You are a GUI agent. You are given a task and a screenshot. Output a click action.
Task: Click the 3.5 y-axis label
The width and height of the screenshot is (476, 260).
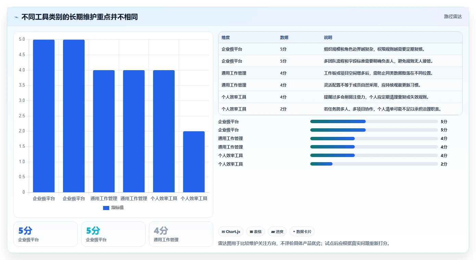click(22, 85)
